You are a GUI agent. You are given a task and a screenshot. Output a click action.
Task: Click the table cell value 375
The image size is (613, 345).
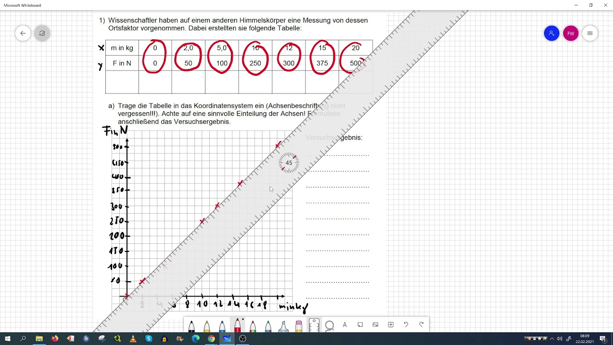point(322,63)
